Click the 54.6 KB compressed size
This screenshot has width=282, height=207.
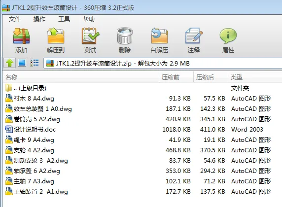[x=214, y=160]
